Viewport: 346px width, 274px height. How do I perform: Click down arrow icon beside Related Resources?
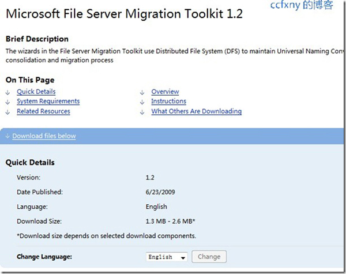(7, 112)
